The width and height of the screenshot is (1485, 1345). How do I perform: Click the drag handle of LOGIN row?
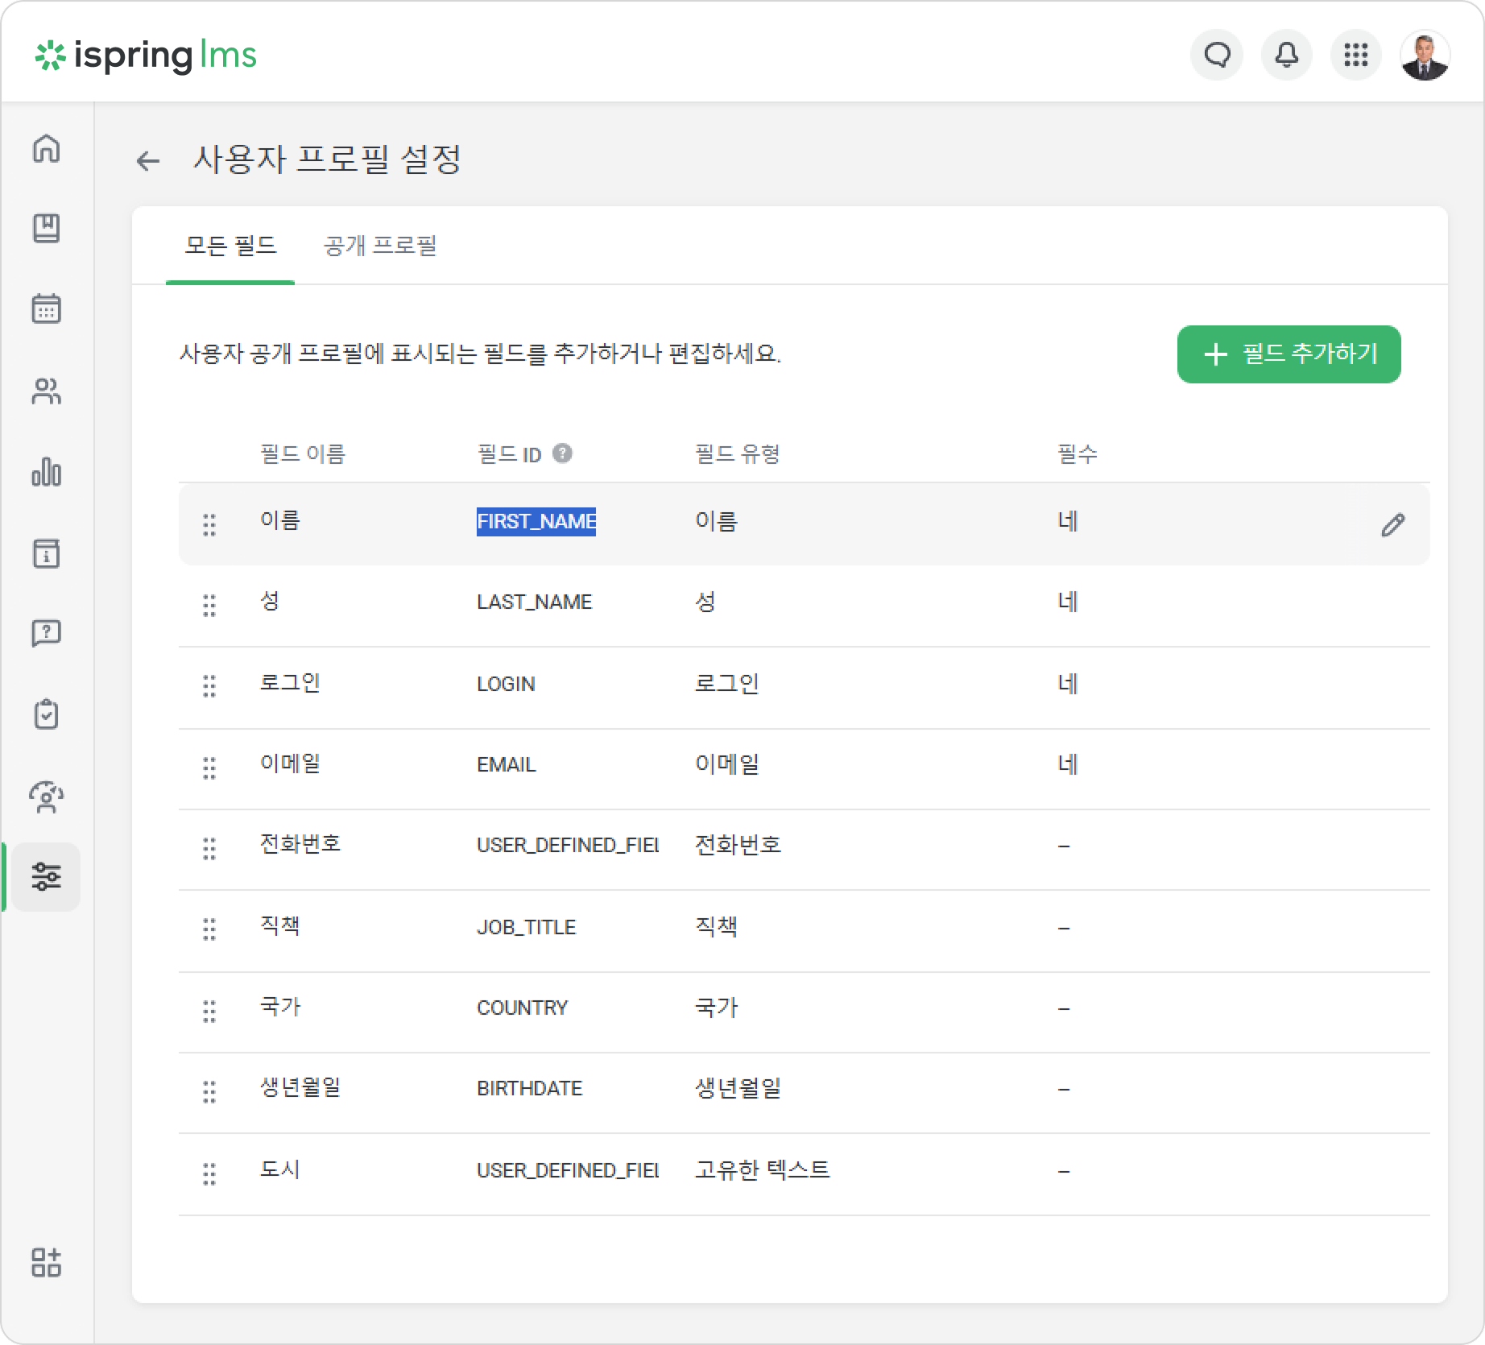click(209, 685)
